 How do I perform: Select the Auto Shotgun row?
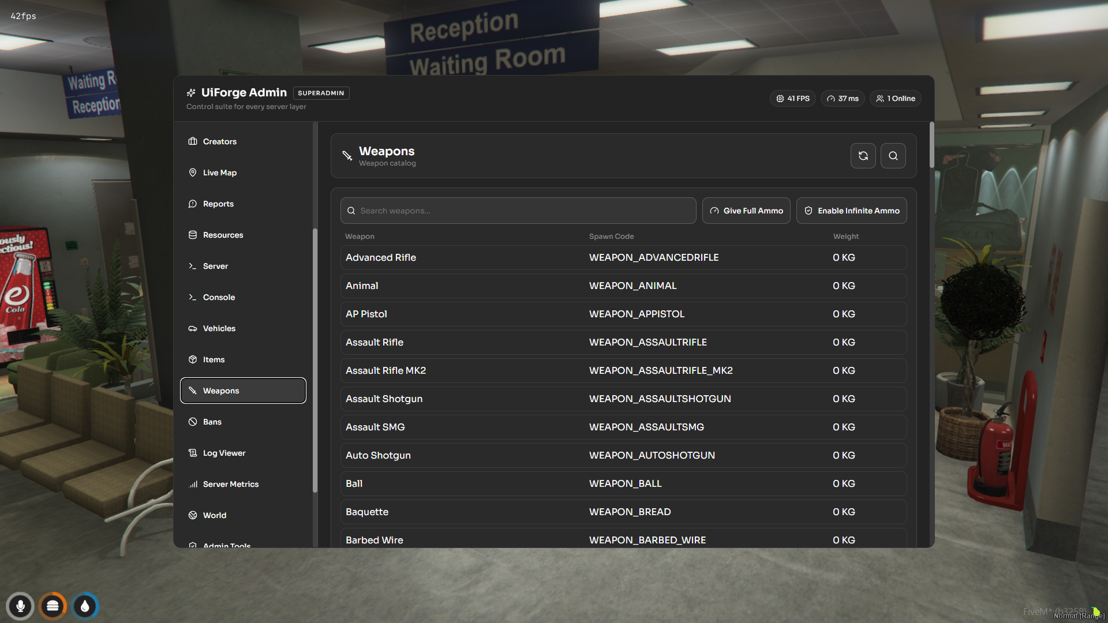623,455
